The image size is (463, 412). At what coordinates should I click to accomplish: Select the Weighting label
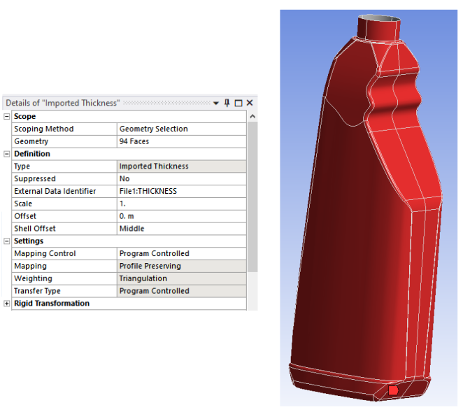[33, 278]
